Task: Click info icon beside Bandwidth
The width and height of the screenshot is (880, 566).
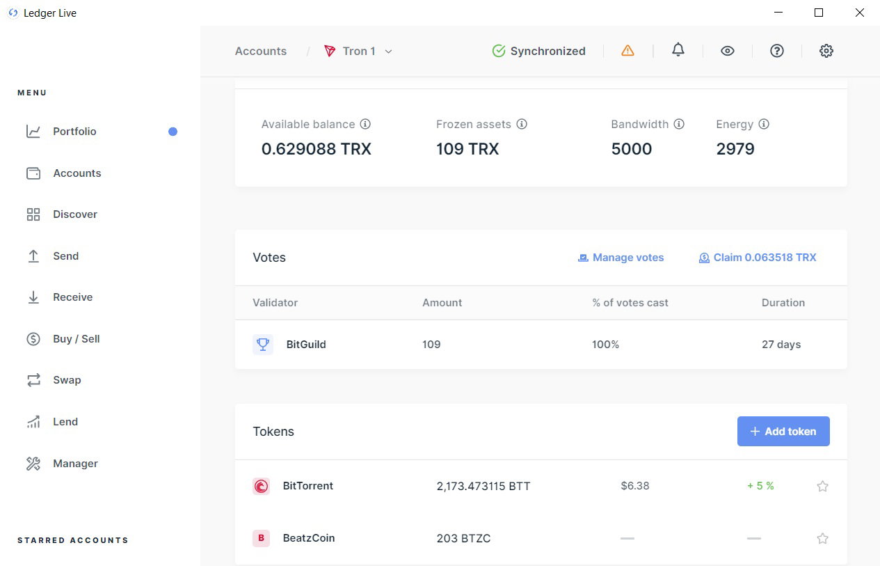Action: (x=679, y=124)
